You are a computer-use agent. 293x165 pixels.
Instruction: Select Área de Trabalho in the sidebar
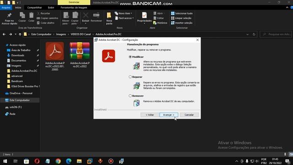[21, 50]
